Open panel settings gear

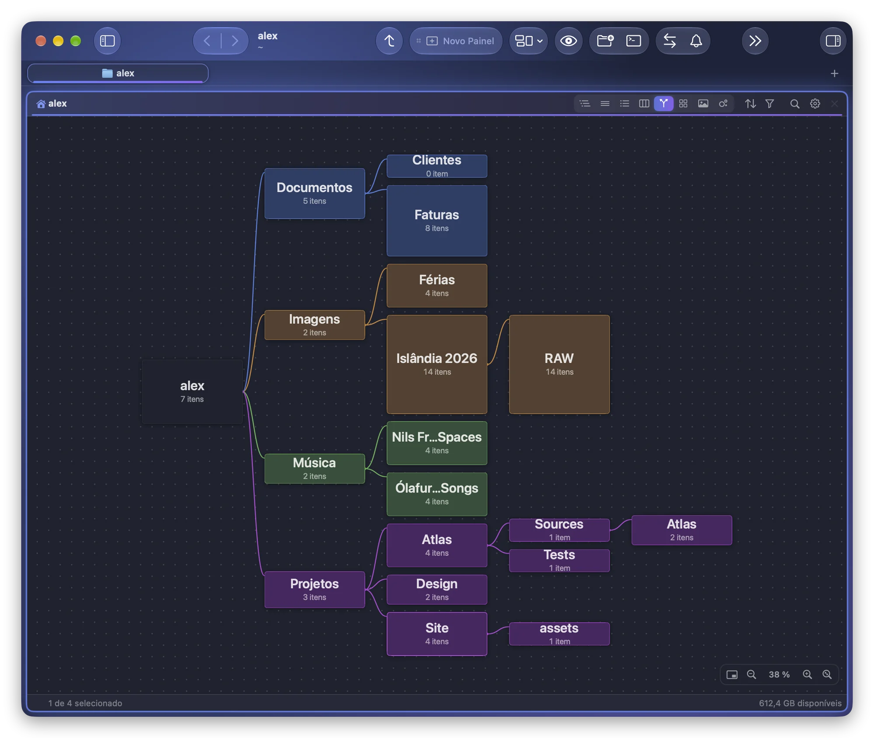point(815,104)
